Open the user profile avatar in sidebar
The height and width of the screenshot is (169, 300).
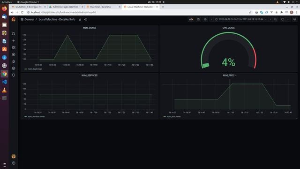(x=14, y=156)
